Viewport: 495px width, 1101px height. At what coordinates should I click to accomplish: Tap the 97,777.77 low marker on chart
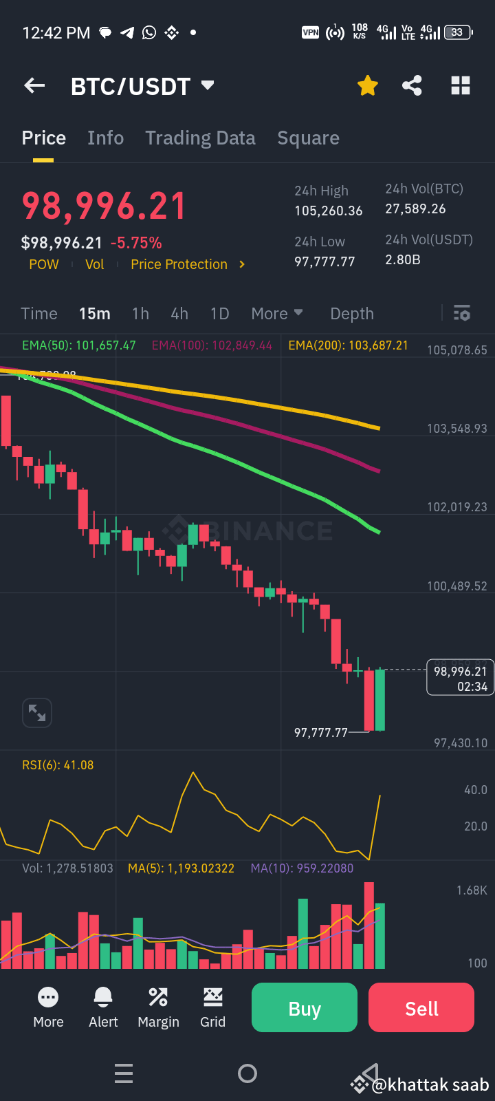(x=321, y=733)
